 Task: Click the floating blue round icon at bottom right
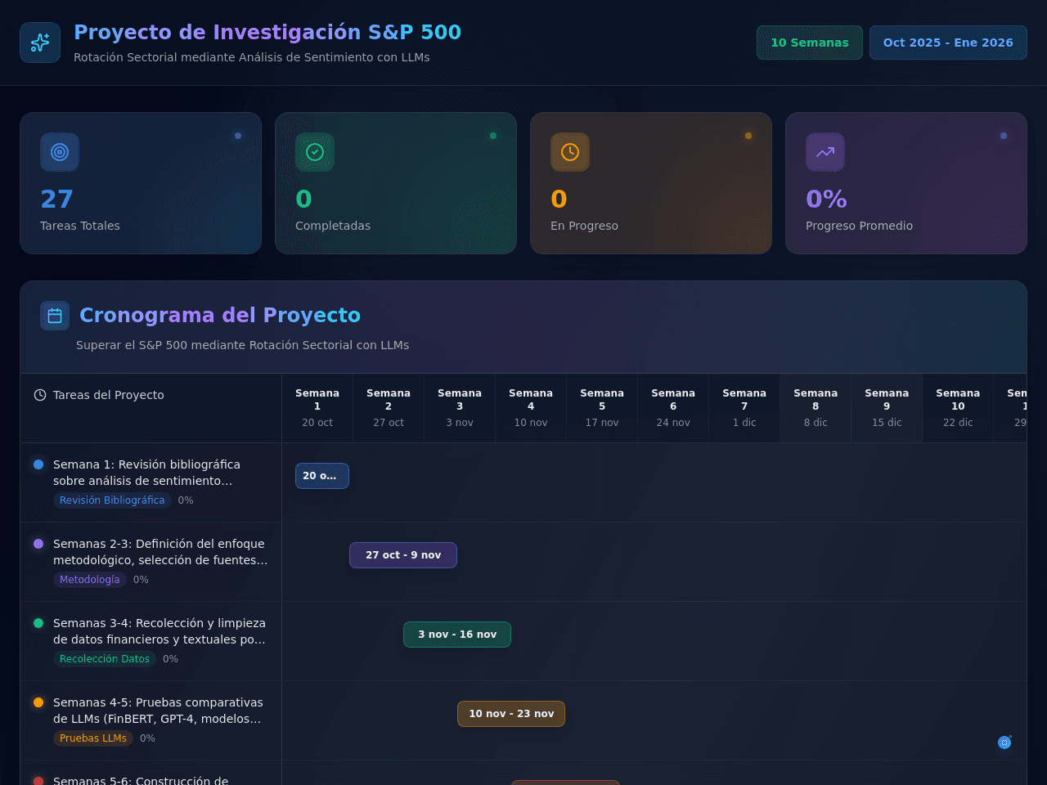(x=1004, y=742)
